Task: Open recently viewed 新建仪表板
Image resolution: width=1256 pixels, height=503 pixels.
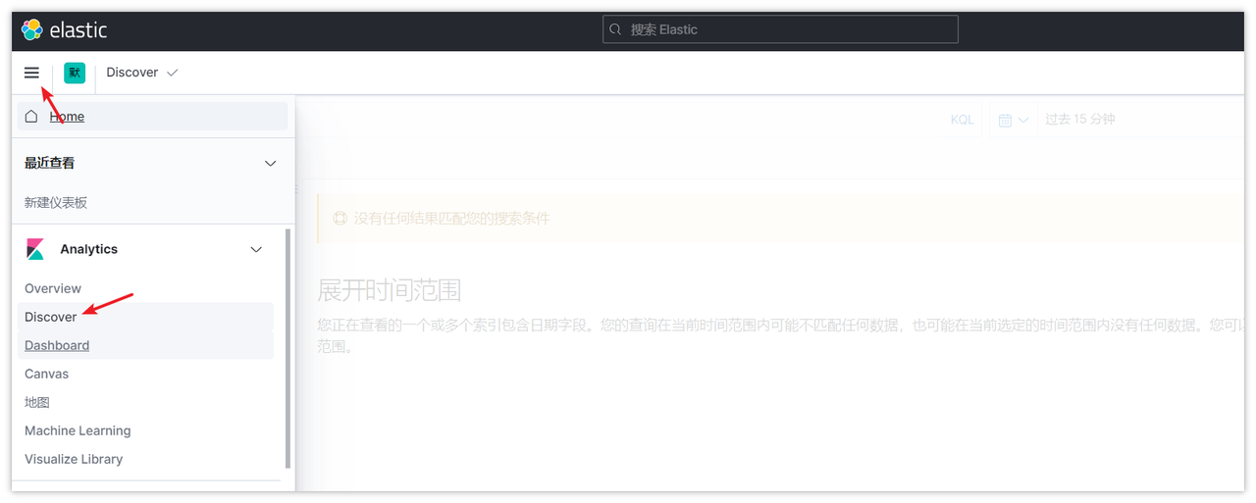Action: coord(56,202)
